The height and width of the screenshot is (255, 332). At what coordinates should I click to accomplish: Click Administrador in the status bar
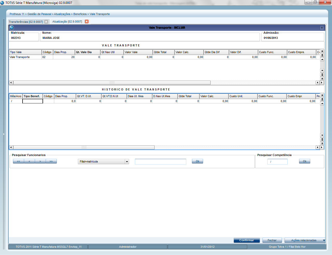point(128,247)
